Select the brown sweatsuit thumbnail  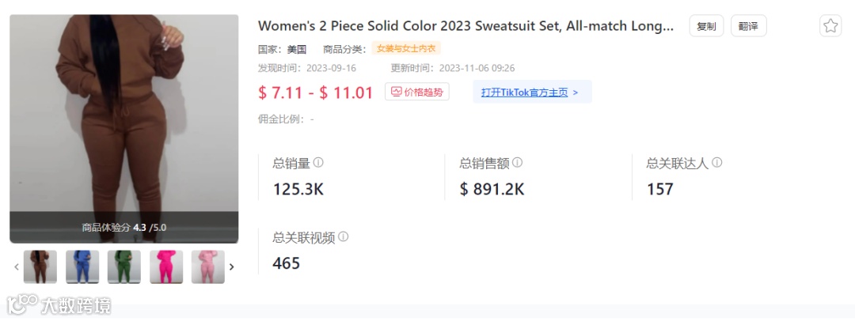(40, 267)
